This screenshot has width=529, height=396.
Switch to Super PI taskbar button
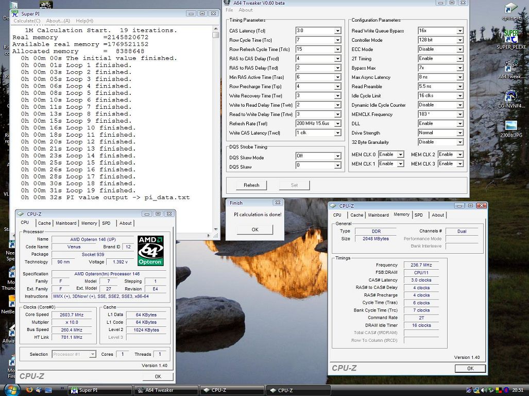tap(100, 390)
